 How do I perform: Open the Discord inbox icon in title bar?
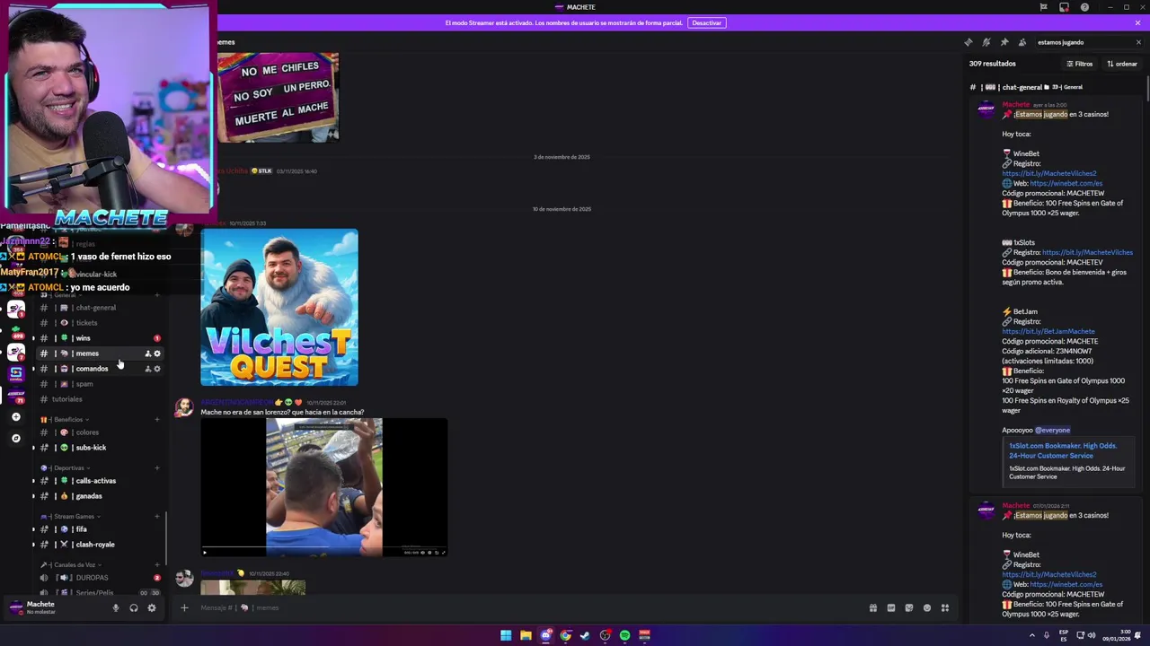coord(1064,7)
